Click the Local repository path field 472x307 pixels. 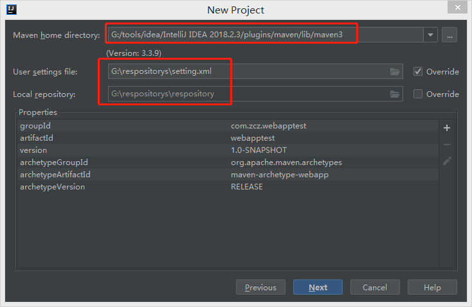[x=255, y=94]
